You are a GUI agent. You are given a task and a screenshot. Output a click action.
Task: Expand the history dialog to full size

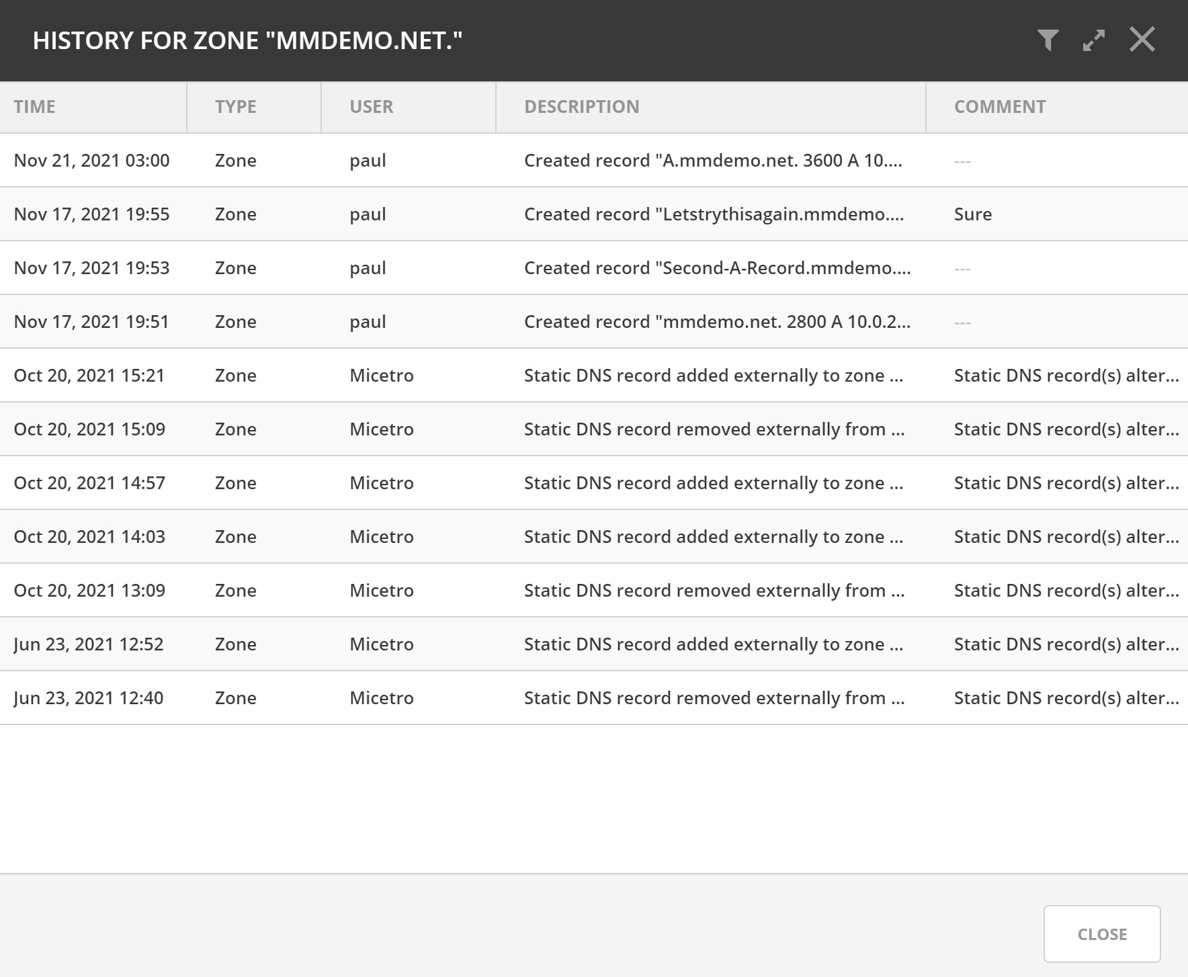click(x=1094, y=40)
